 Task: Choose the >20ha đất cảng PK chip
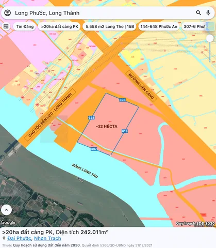point(59,26)
